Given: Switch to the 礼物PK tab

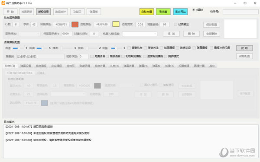Looking at the screenshot, I should (x=114, y=66).
